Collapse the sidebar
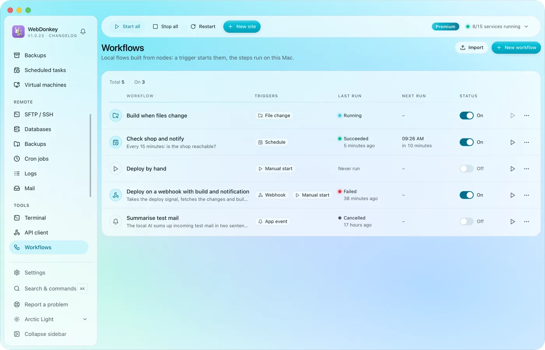Image resolution: width=545 pixels, height=350 pixels. tap(50, 334)
